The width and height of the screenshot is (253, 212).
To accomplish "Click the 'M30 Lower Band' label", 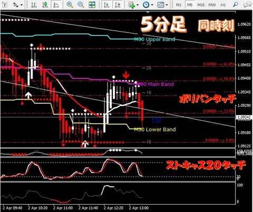I will click(155, 129).
